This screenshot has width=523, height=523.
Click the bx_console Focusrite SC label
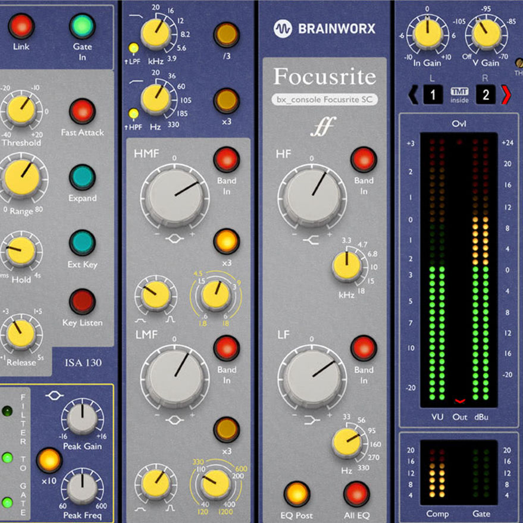click(x=324, y=99)
